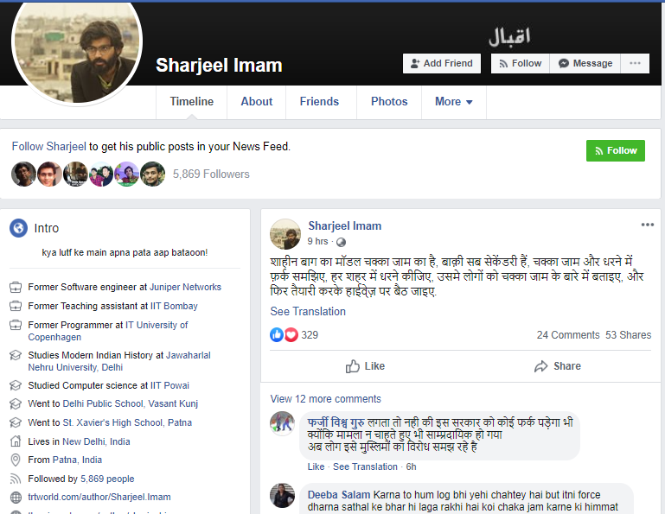The width and height of the screenshot is (665, 514).
Task: Switch to the About tab
Action: pos(257,102)
